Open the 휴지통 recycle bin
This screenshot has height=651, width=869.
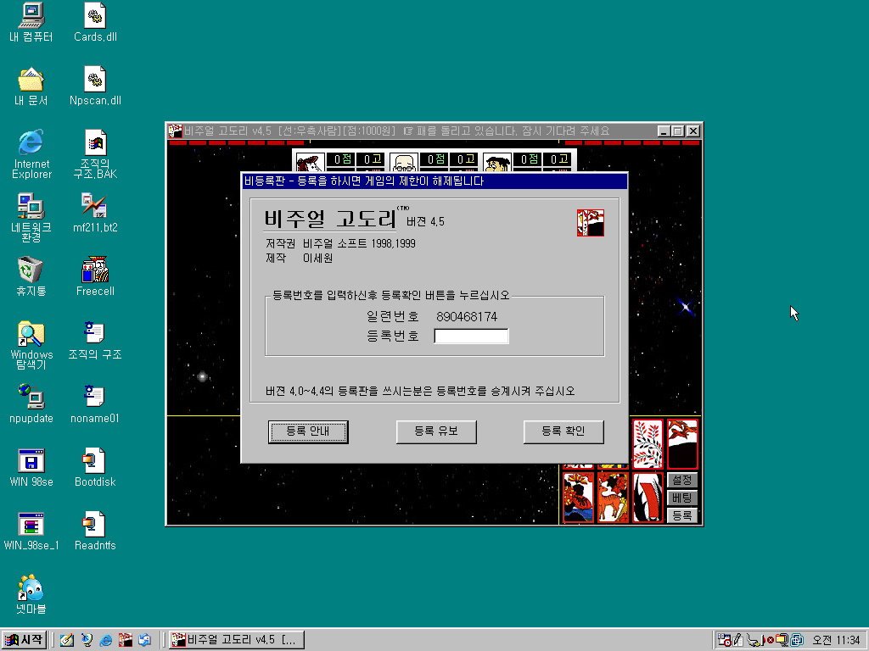tap(31, 277)
